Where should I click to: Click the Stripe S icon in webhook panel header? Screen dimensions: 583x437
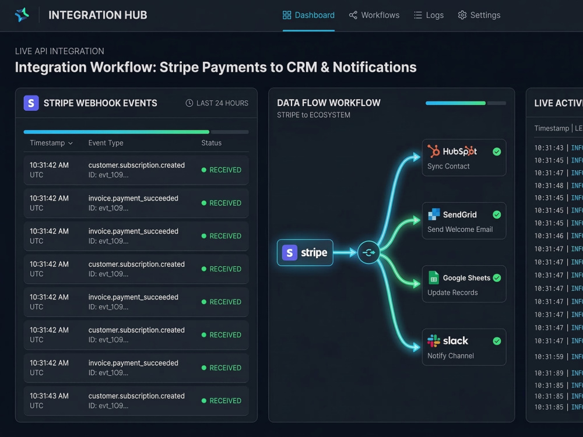[31, 103]
